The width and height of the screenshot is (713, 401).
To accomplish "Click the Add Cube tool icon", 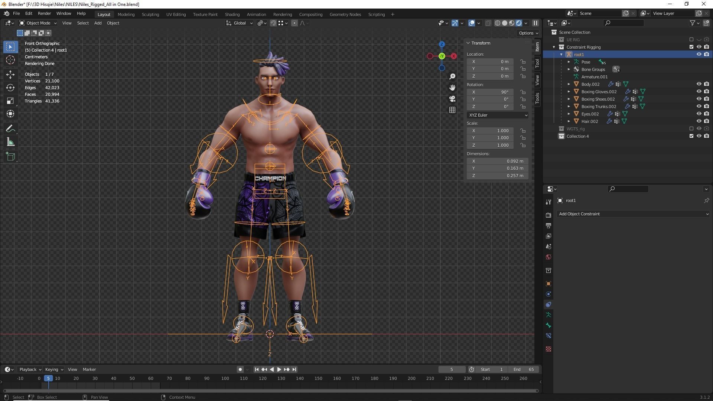I will 10,157.
